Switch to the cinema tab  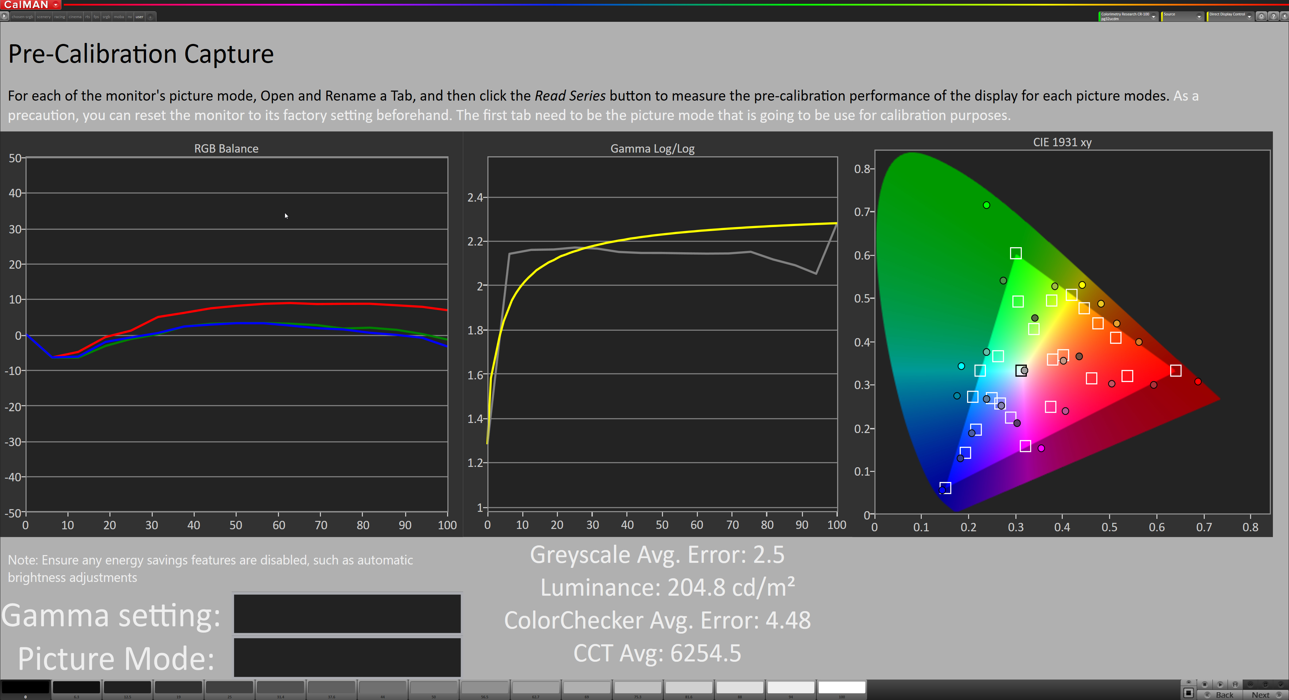click(x=75, y=17)
